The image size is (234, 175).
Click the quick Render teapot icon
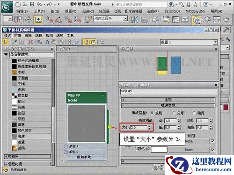tap(226, 20)
